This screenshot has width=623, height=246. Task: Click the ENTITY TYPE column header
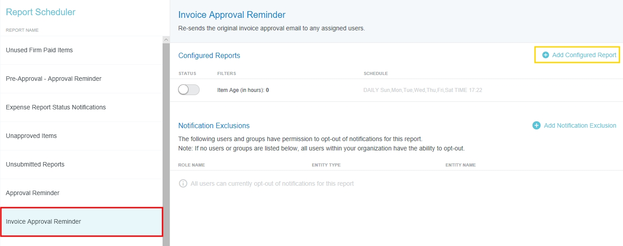[x=326, y=165]
